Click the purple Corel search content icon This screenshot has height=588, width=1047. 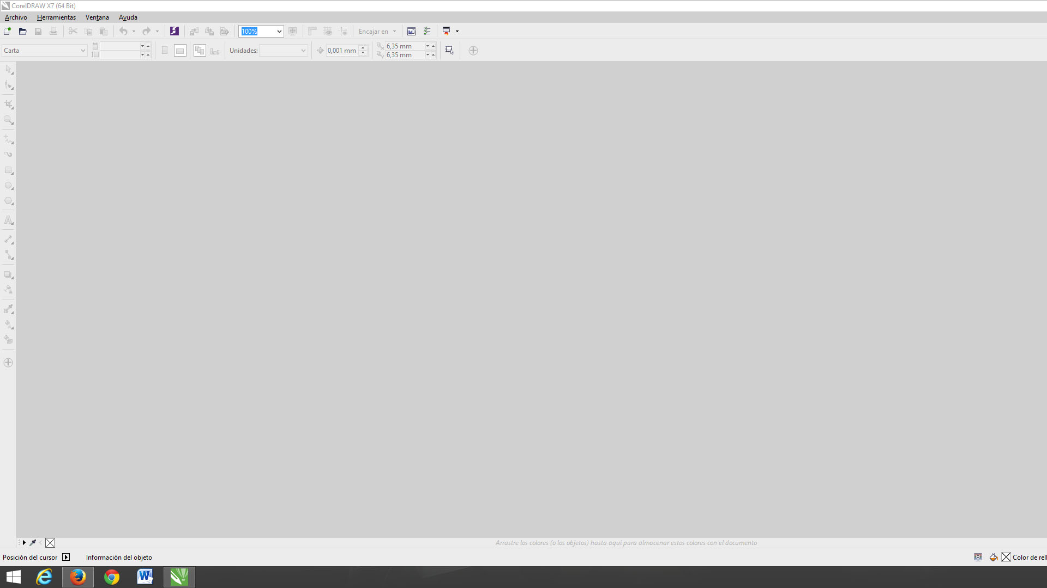tap(174, 31)
